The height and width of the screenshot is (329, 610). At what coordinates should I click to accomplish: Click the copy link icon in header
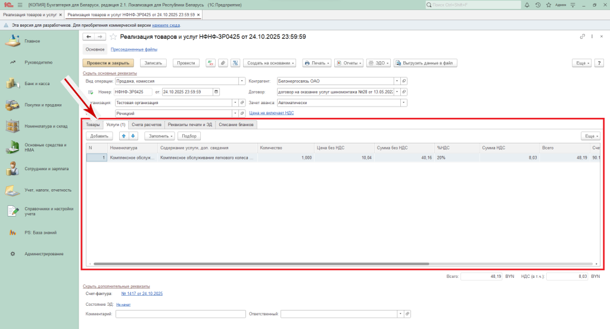[583, 37]
